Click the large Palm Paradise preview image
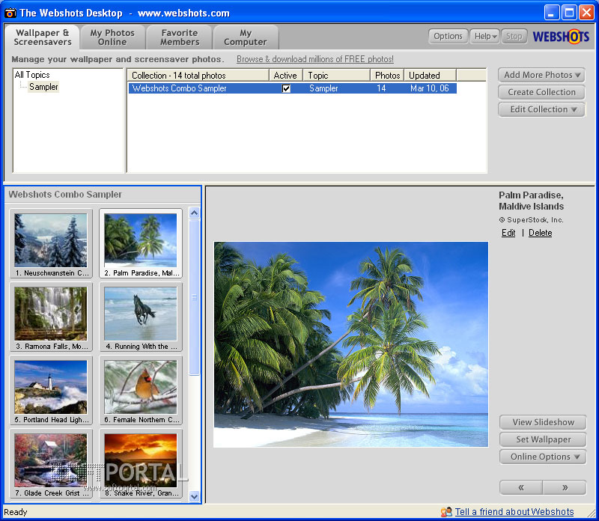The image size is (599, 521). (350, 344)
